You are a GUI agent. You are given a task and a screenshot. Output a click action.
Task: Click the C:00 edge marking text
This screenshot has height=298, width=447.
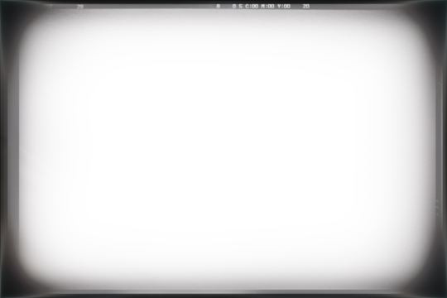(x=252, y=7)
